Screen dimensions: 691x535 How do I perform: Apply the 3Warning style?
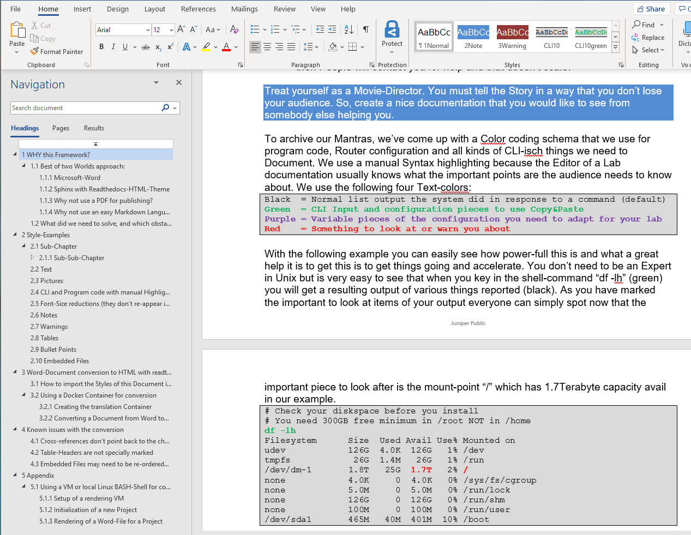pyautogui.click(x=512, y=37)
